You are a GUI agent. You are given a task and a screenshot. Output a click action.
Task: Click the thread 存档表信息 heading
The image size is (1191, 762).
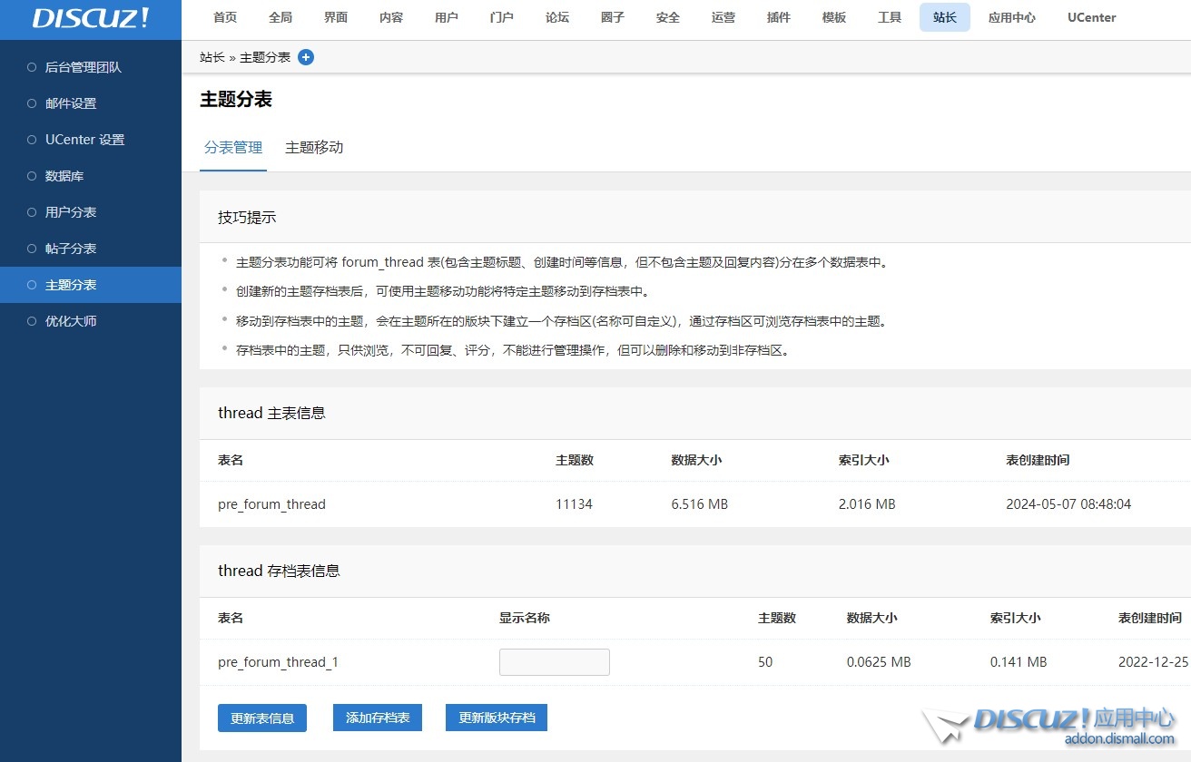279,571
